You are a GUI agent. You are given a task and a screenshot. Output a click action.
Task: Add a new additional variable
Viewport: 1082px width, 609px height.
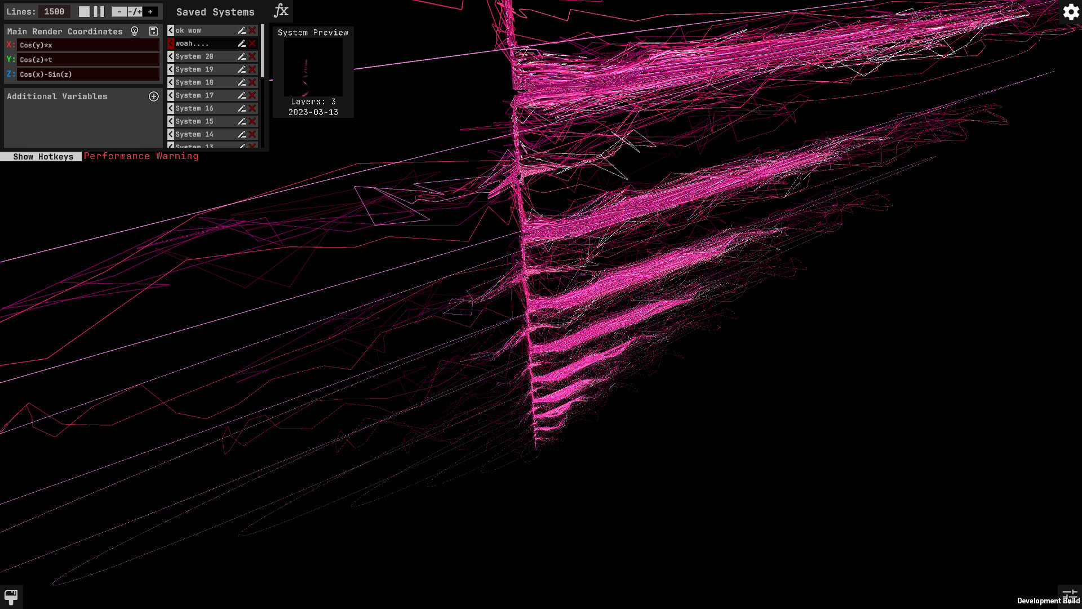pyautogui.click(x=153, y=96)
